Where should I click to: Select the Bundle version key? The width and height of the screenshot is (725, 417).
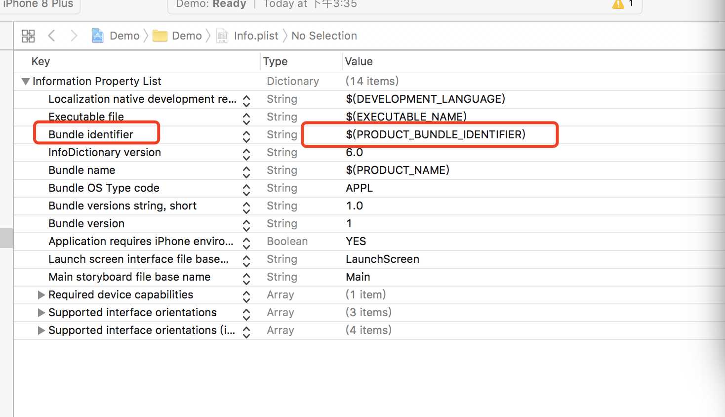tap(86, 223)
